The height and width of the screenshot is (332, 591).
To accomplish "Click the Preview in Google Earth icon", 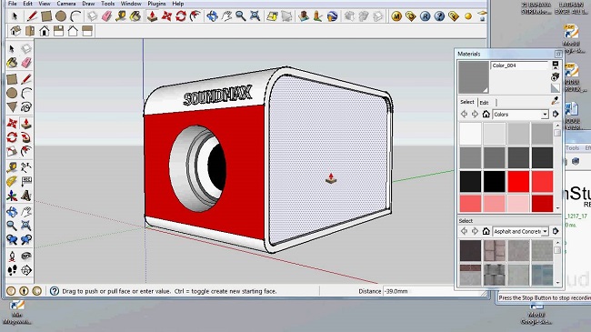I will click(332, 16).
